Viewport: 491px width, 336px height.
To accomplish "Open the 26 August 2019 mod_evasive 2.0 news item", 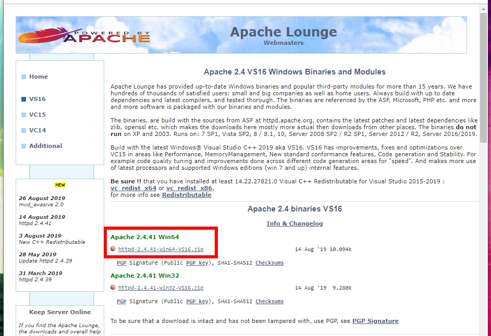I will [x=42, y=201].
